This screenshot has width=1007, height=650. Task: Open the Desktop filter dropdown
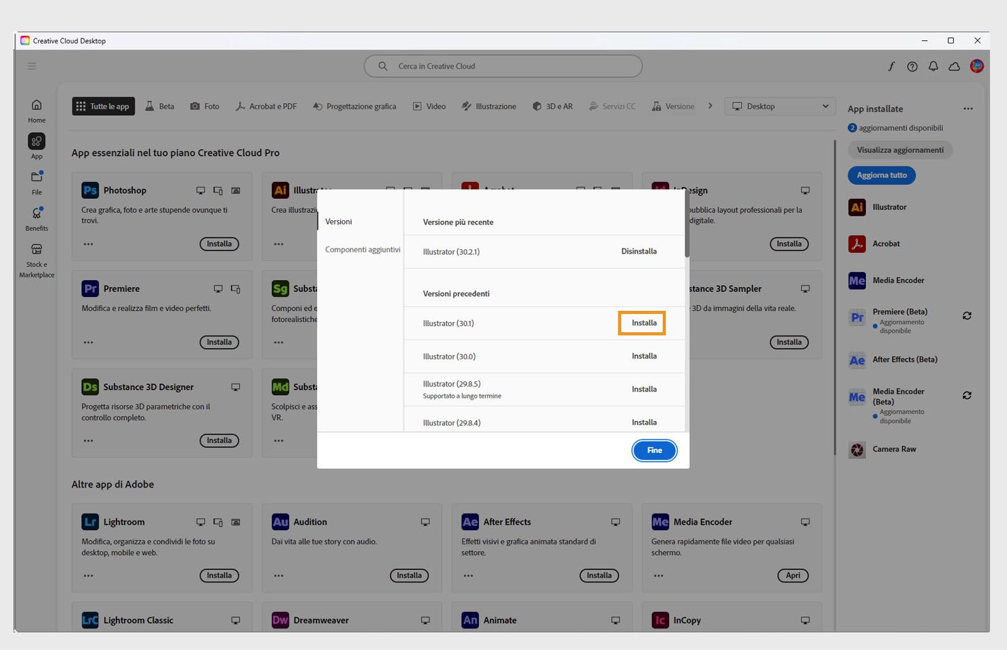click(780, 106)
